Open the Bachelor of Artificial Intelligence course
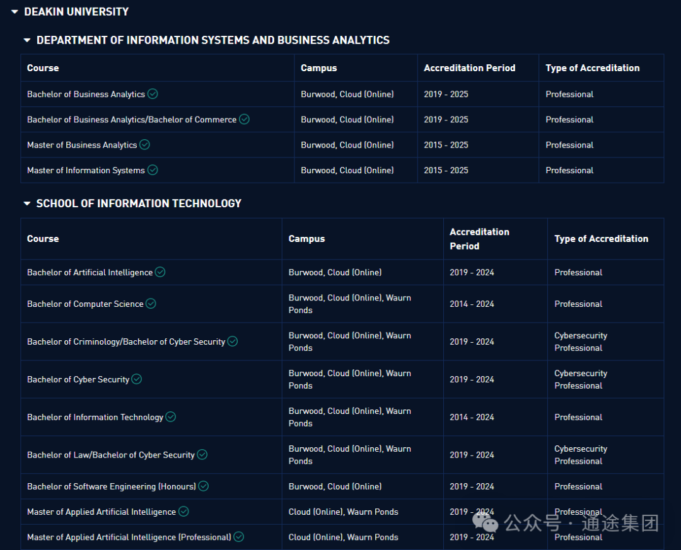 [90, 272]
